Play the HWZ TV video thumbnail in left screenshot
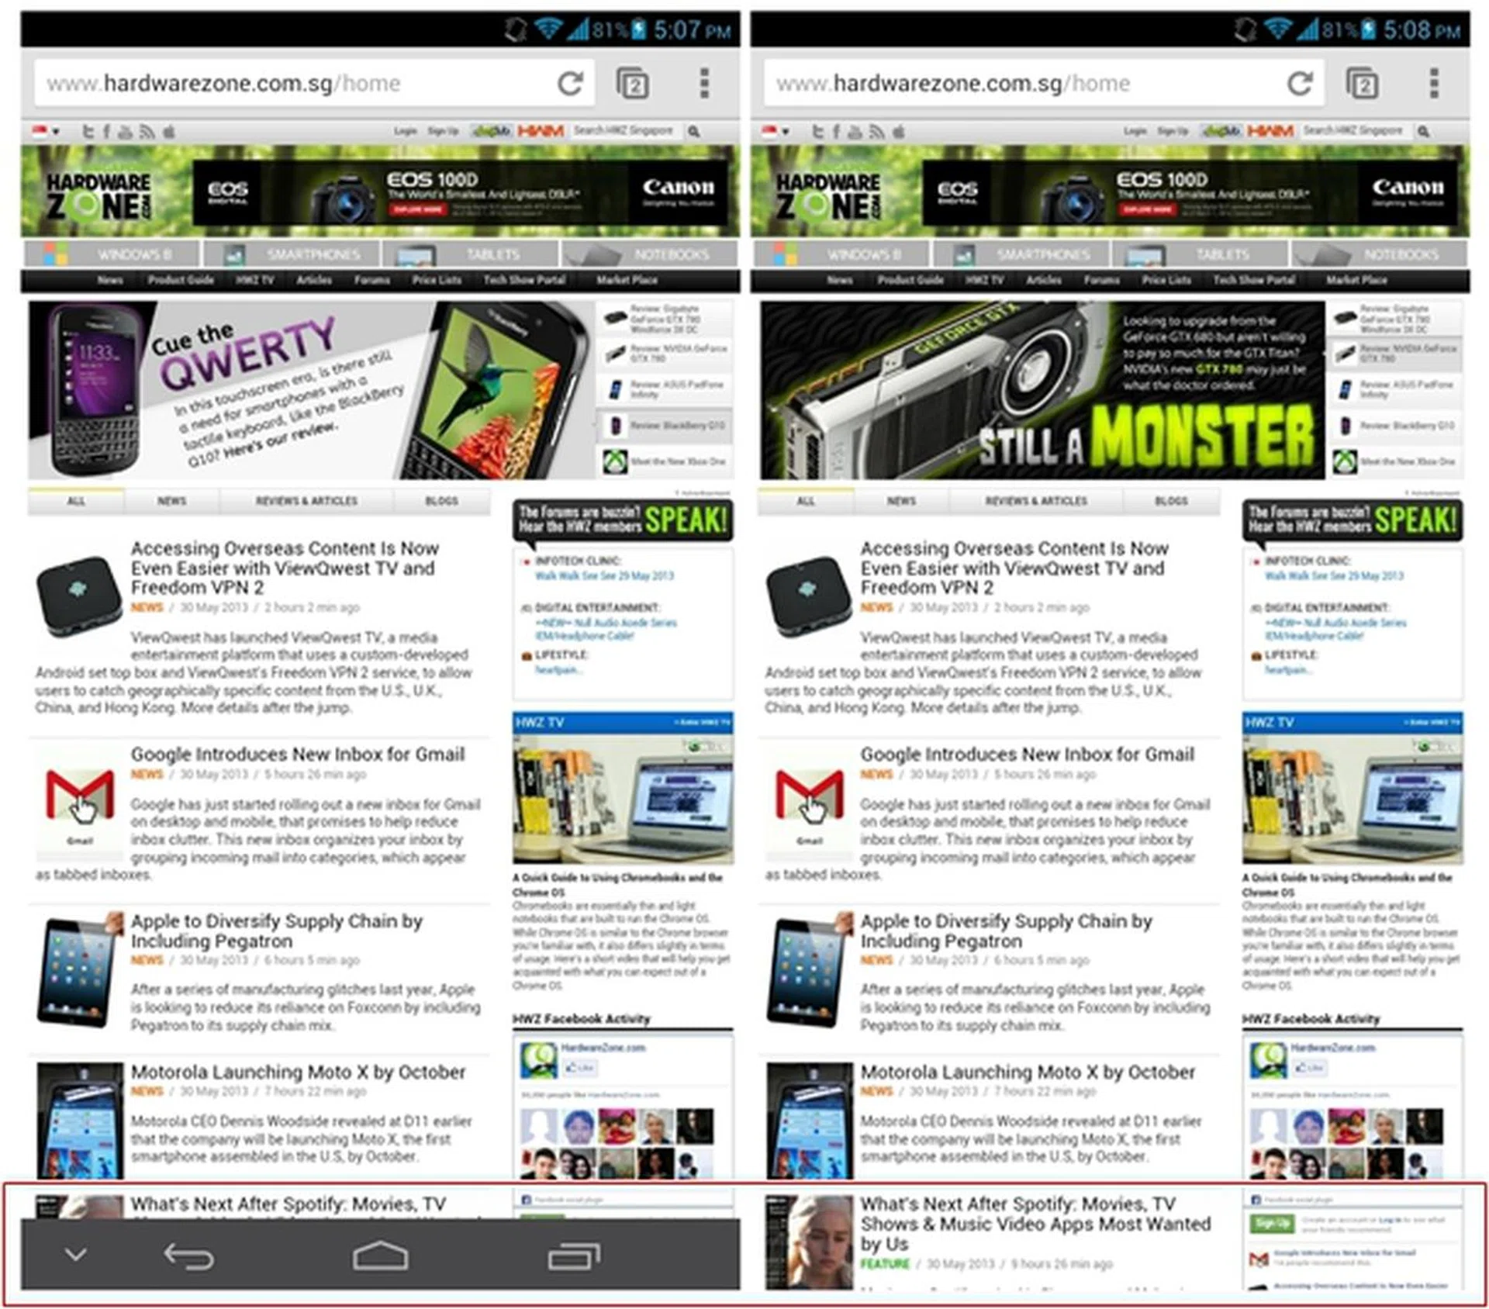 [623, 799]
